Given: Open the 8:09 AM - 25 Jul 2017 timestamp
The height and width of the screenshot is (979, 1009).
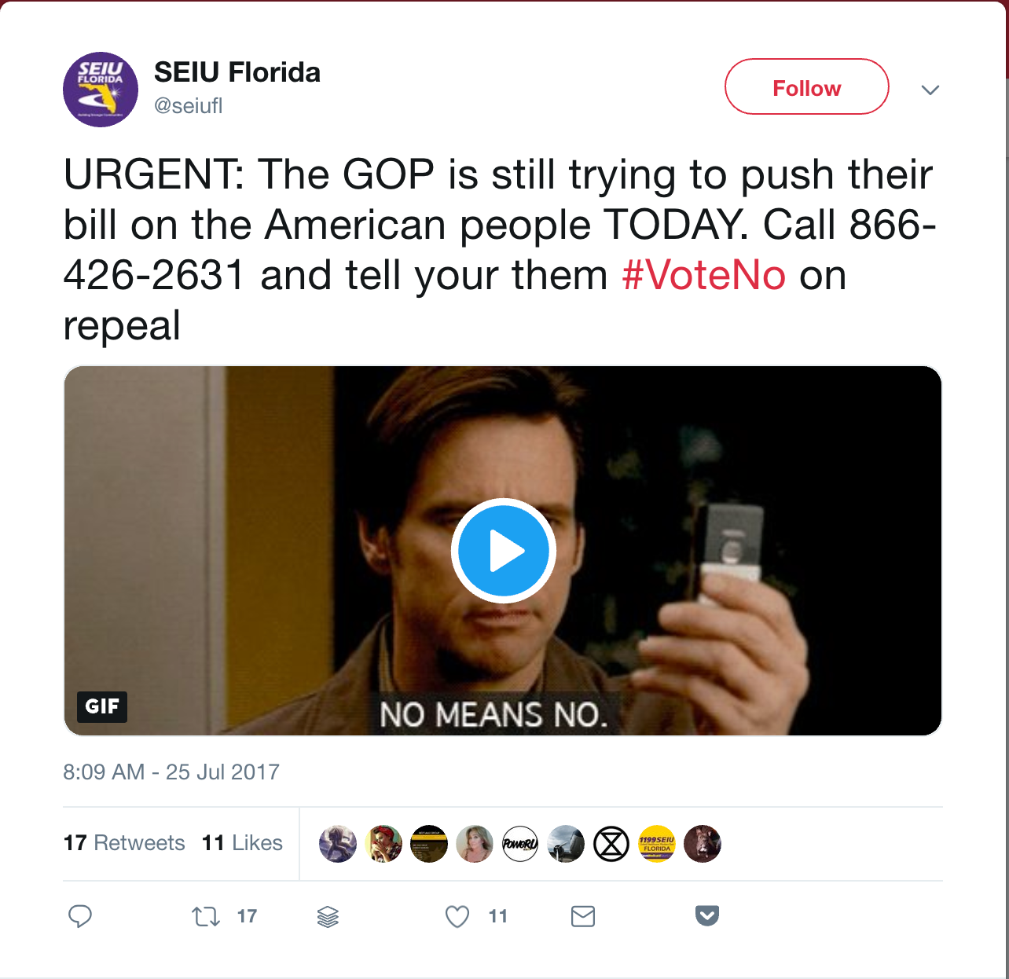Looking at the screenshot, I should point(171,772).
